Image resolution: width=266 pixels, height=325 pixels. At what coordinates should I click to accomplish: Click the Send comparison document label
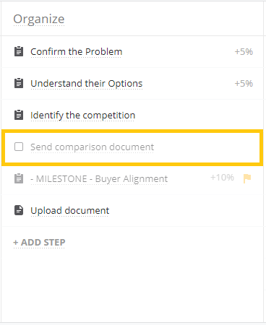(92, 147)
